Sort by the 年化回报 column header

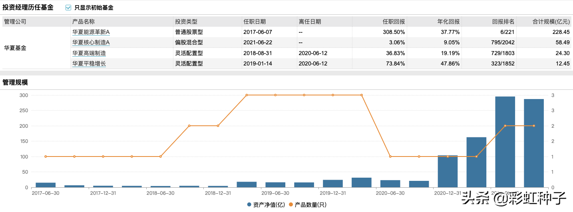coord(449,22)
